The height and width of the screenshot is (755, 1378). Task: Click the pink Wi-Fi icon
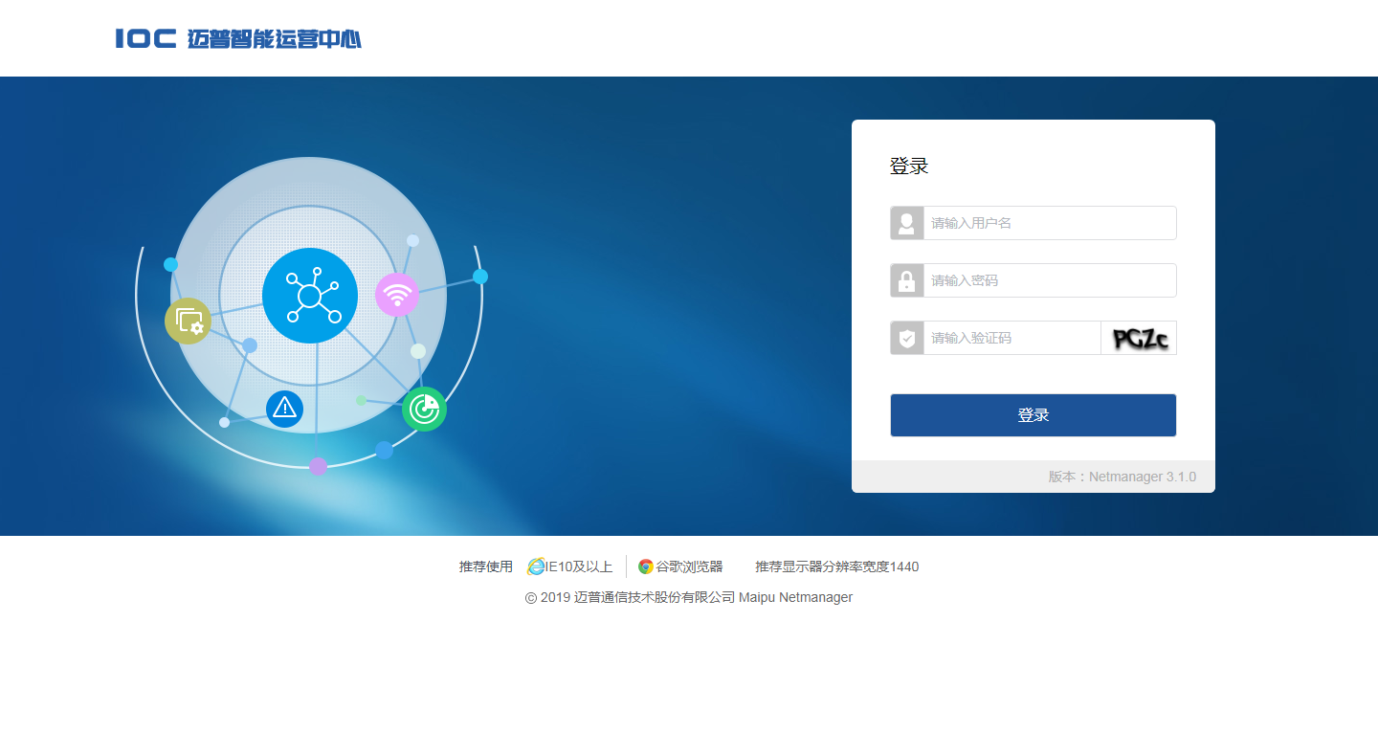pyautogui.click(x=397, y=295)
